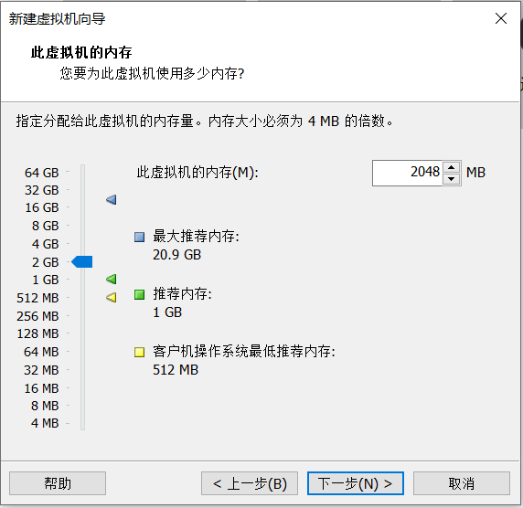Click the 32 GB scale label
The width and height of the screenshot is (523, 508).
[42, 190]
